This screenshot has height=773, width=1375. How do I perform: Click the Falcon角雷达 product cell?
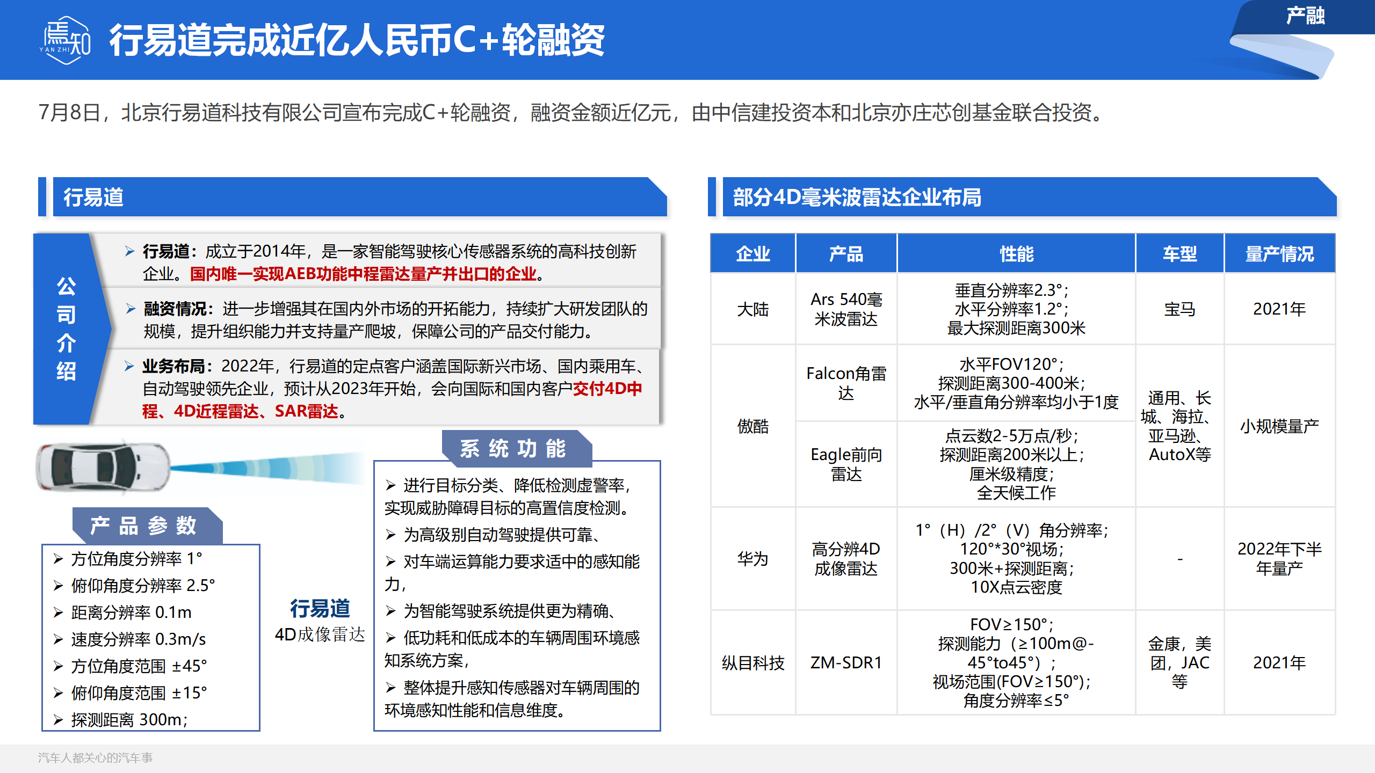coord(846,383)
